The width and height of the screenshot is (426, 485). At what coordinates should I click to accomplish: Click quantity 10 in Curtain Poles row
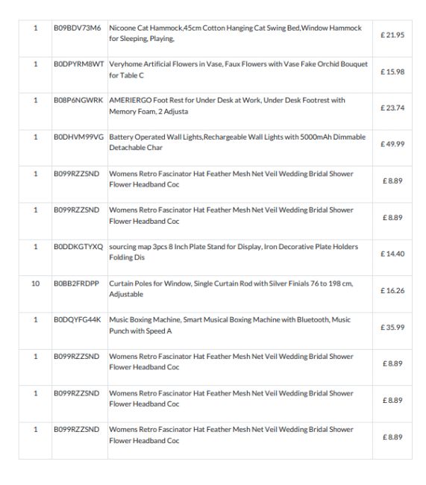(x=36, y=284)
